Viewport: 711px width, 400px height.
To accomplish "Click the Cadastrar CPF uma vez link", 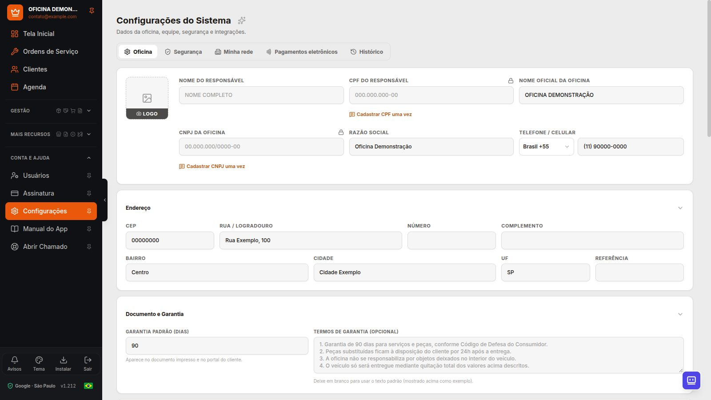I will [380, 114].
